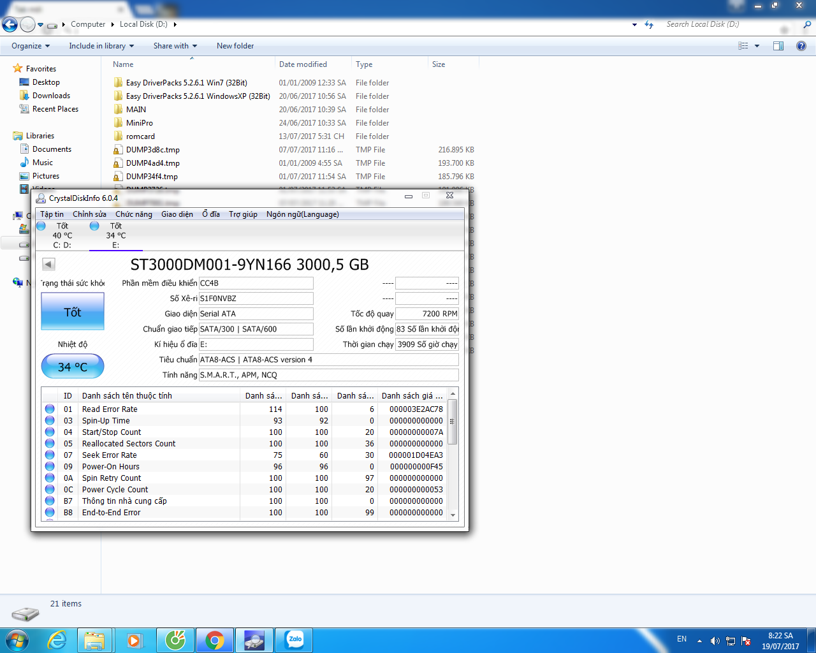
Task: Select Desktop in Favorites
Action: pos(46,82)
